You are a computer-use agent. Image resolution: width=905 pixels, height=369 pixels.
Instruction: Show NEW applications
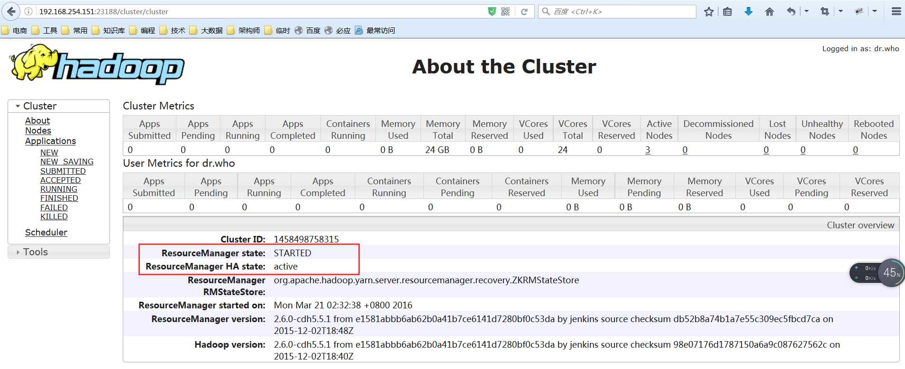pyautogui.click(x=49, y=153)
